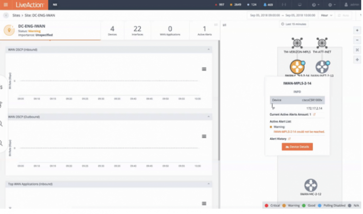Click the Warning orange legend swatch

point(284,206)
